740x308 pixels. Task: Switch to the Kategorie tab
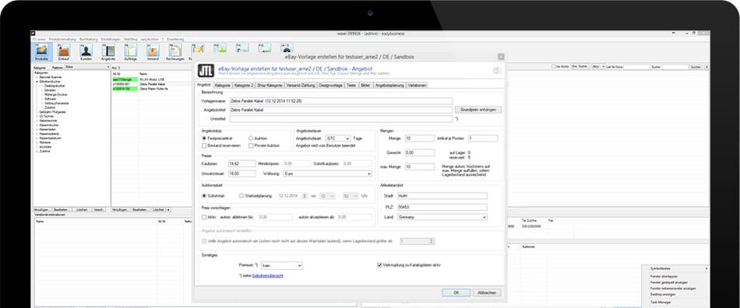pyautogui.click(x=222, y=86)
